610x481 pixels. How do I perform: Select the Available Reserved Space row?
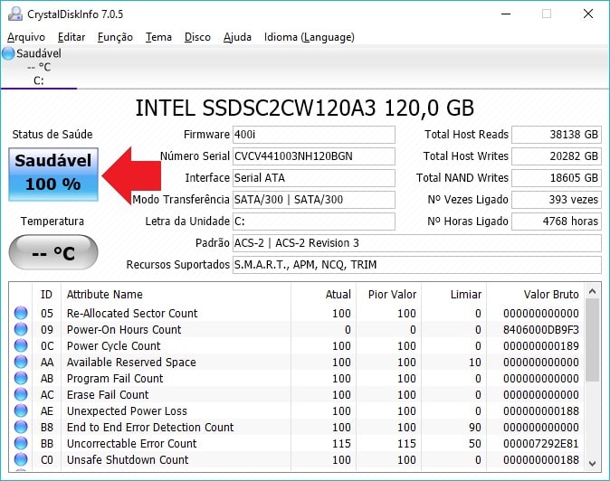tap(297, 362)
